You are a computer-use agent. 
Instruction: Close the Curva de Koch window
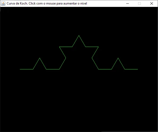point(152,3)
